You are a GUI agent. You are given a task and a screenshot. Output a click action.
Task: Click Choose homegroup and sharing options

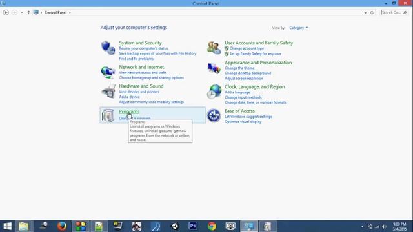coord(151,77)
